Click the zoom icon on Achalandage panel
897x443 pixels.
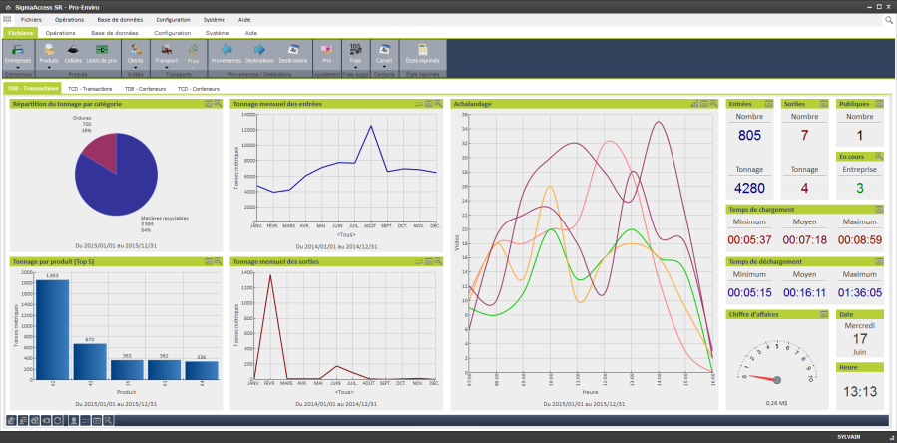pyautogui.click(x=715, y=103)
